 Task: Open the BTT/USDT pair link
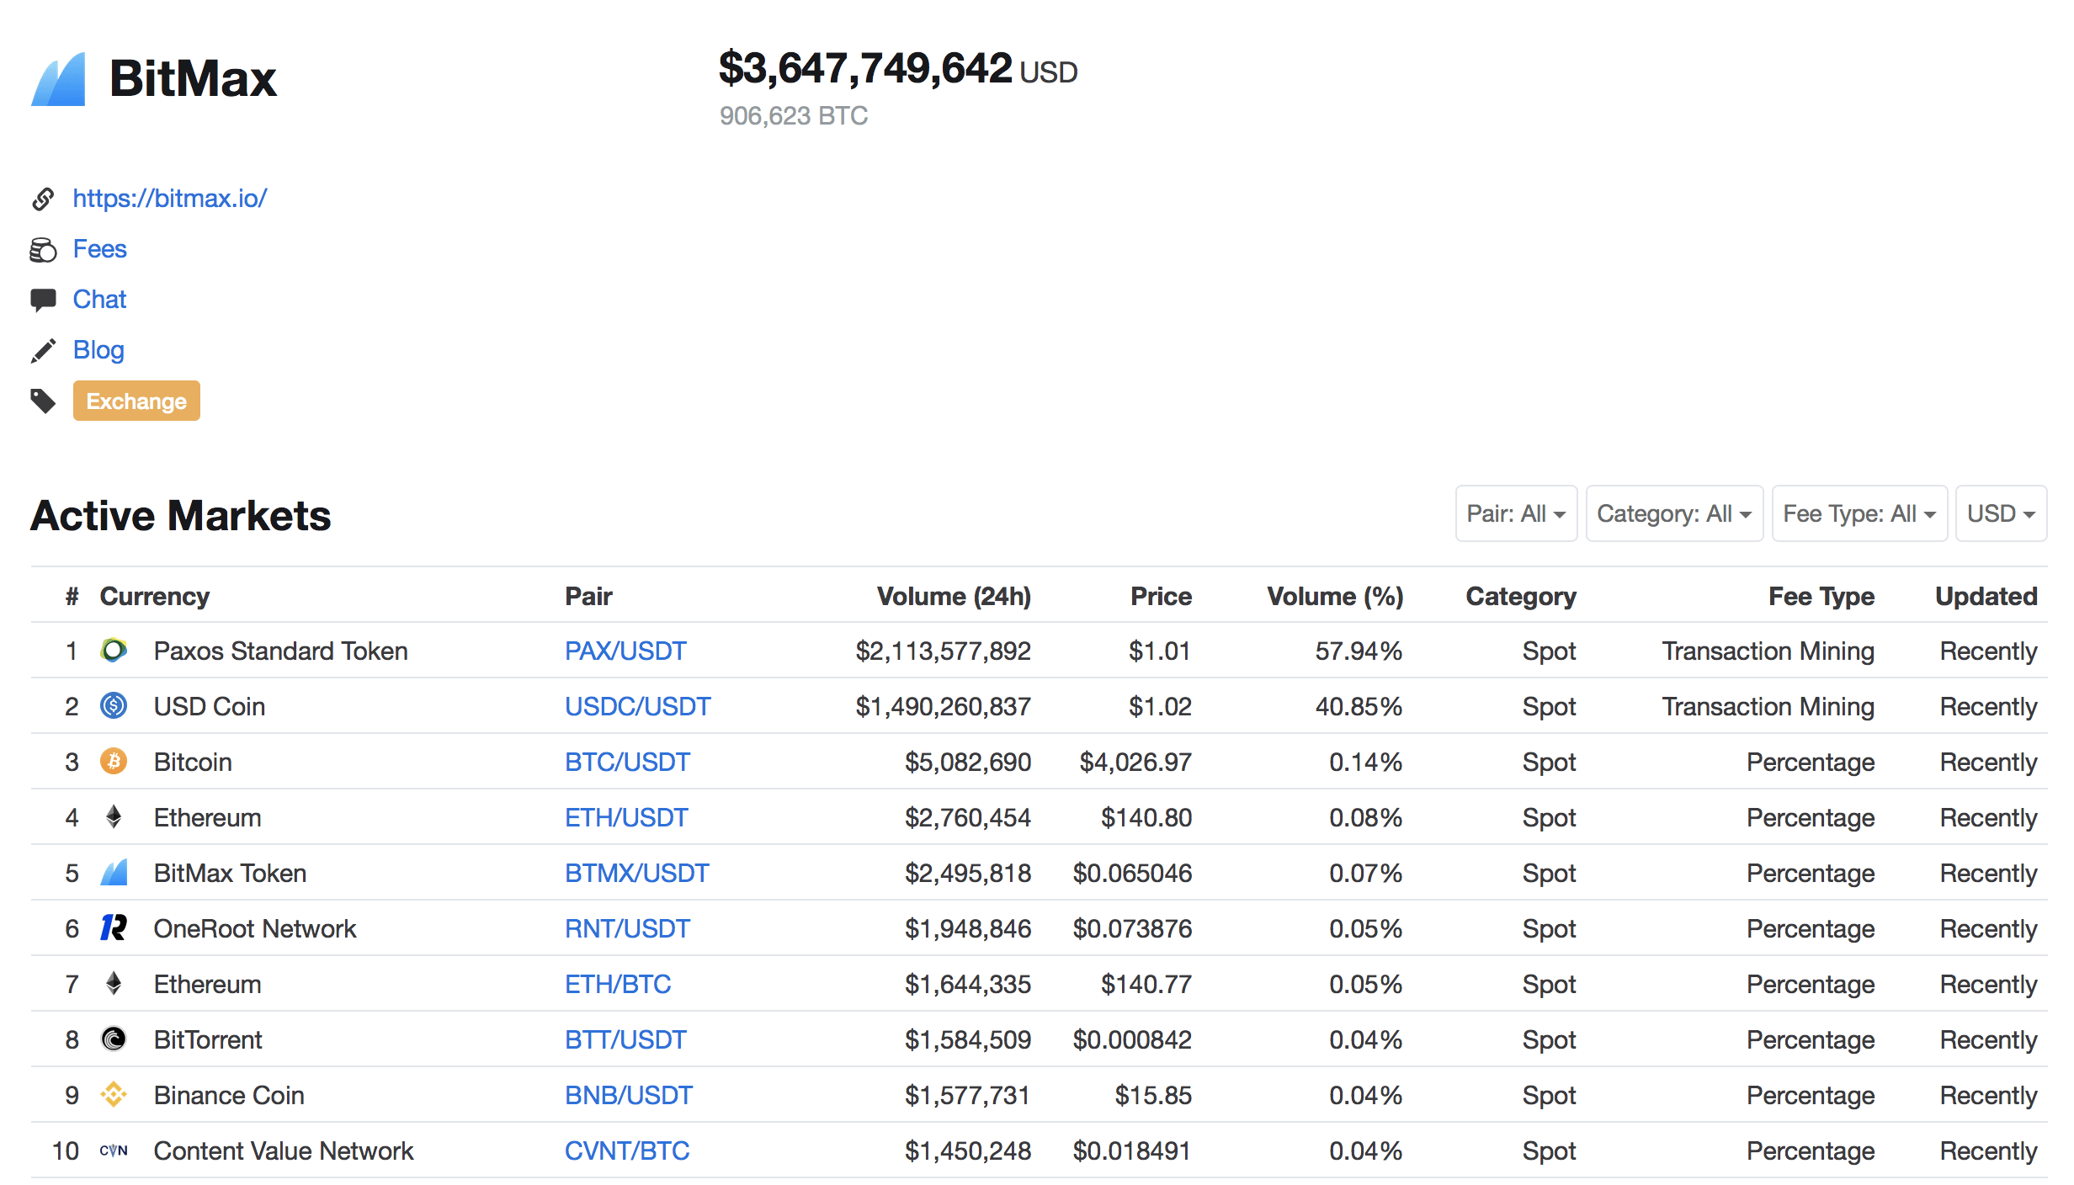pos(625,1039)
